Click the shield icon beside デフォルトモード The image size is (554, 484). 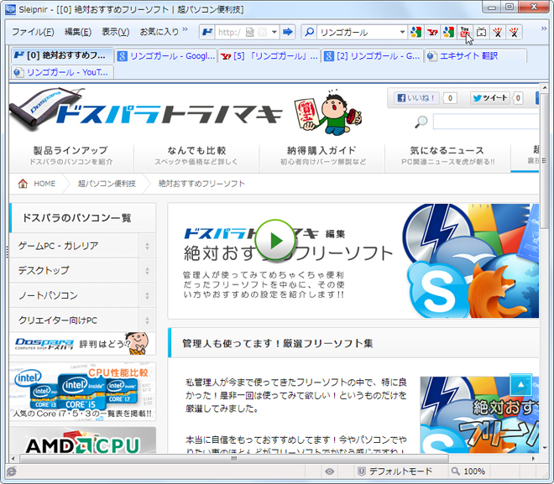point(362,471)
